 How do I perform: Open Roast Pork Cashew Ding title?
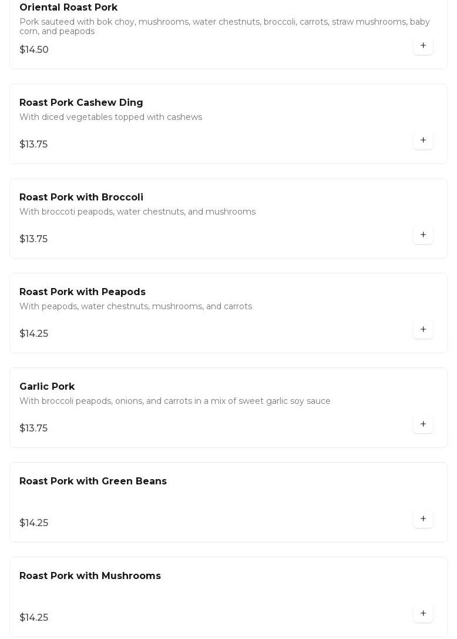(81, 102)
